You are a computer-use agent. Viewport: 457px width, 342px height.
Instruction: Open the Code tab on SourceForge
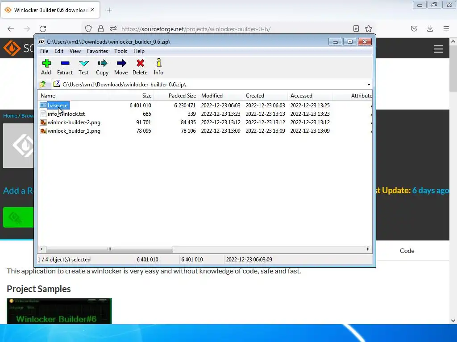(407, 251)
